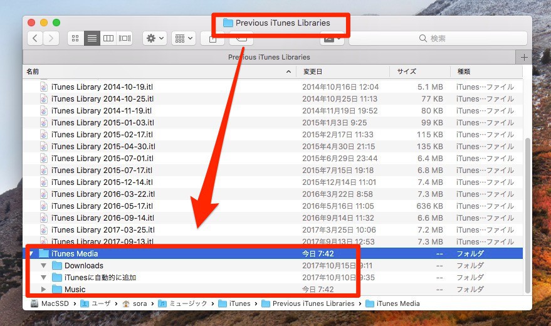Switch to icon view
551x326 pixels.
(x=75, y=38)
